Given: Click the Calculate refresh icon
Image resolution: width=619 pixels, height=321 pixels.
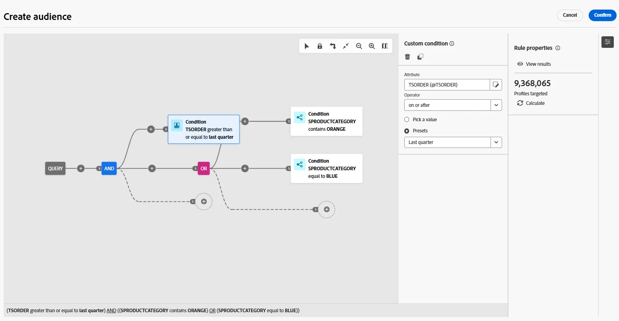Looking at the screenshot, I should click(x=520, y=103).
